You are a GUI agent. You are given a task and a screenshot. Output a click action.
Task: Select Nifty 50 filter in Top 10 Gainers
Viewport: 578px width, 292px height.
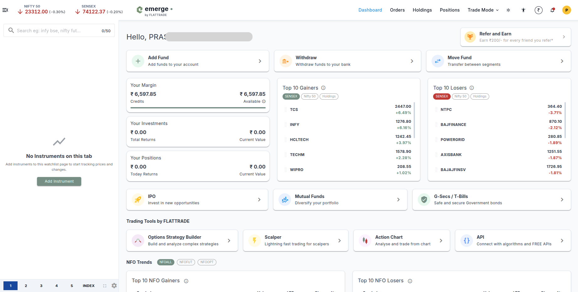pyautogui.click(x=310, y=96)
